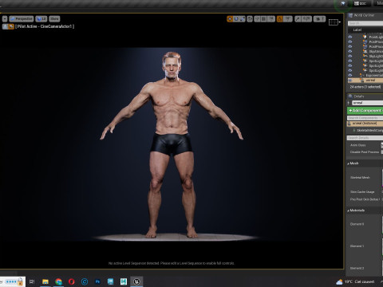Toggle visibility of ExponentialHeightFog actor
The height and width of the screenshot is (287, 383).
pos(350,75)
